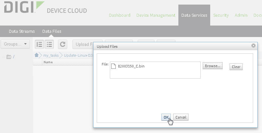Click the Browse... button
The image size is (262, 133).
[x=212, y=66]
